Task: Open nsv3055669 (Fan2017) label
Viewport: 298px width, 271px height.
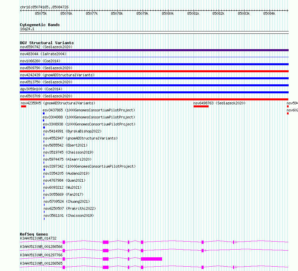Action: coord(63,194)
